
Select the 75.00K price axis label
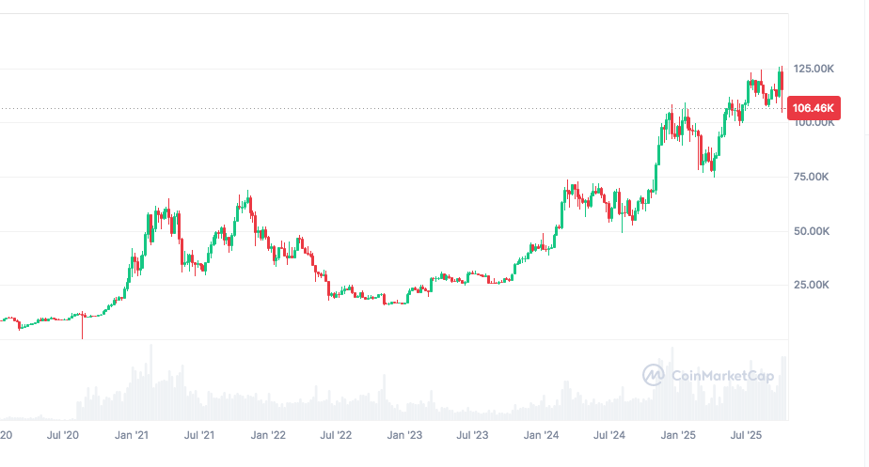(x=814, y=177)
